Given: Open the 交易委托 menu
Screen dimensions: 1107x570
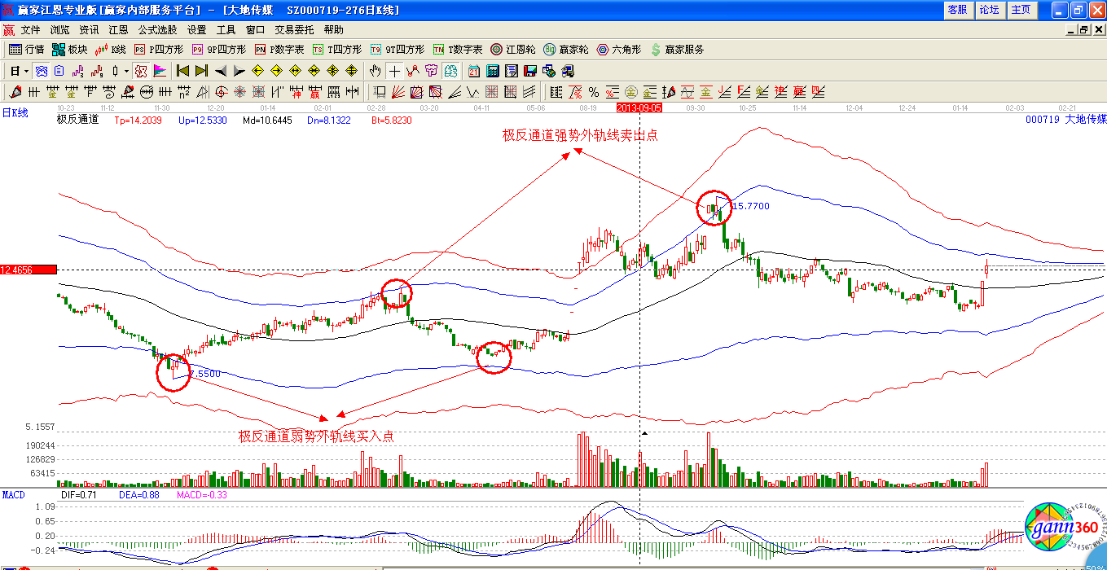Looking at the screenshot, I should 294,29.
